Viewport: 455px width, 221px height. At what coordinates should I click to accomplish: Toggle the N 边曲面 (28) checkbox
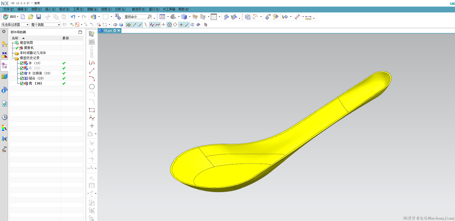22,73
